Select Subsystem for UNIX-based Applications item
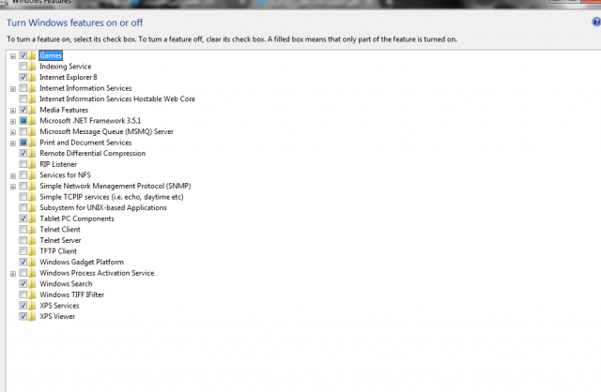The width and height of the screenshot is (601, 392). tap(103, 207)
